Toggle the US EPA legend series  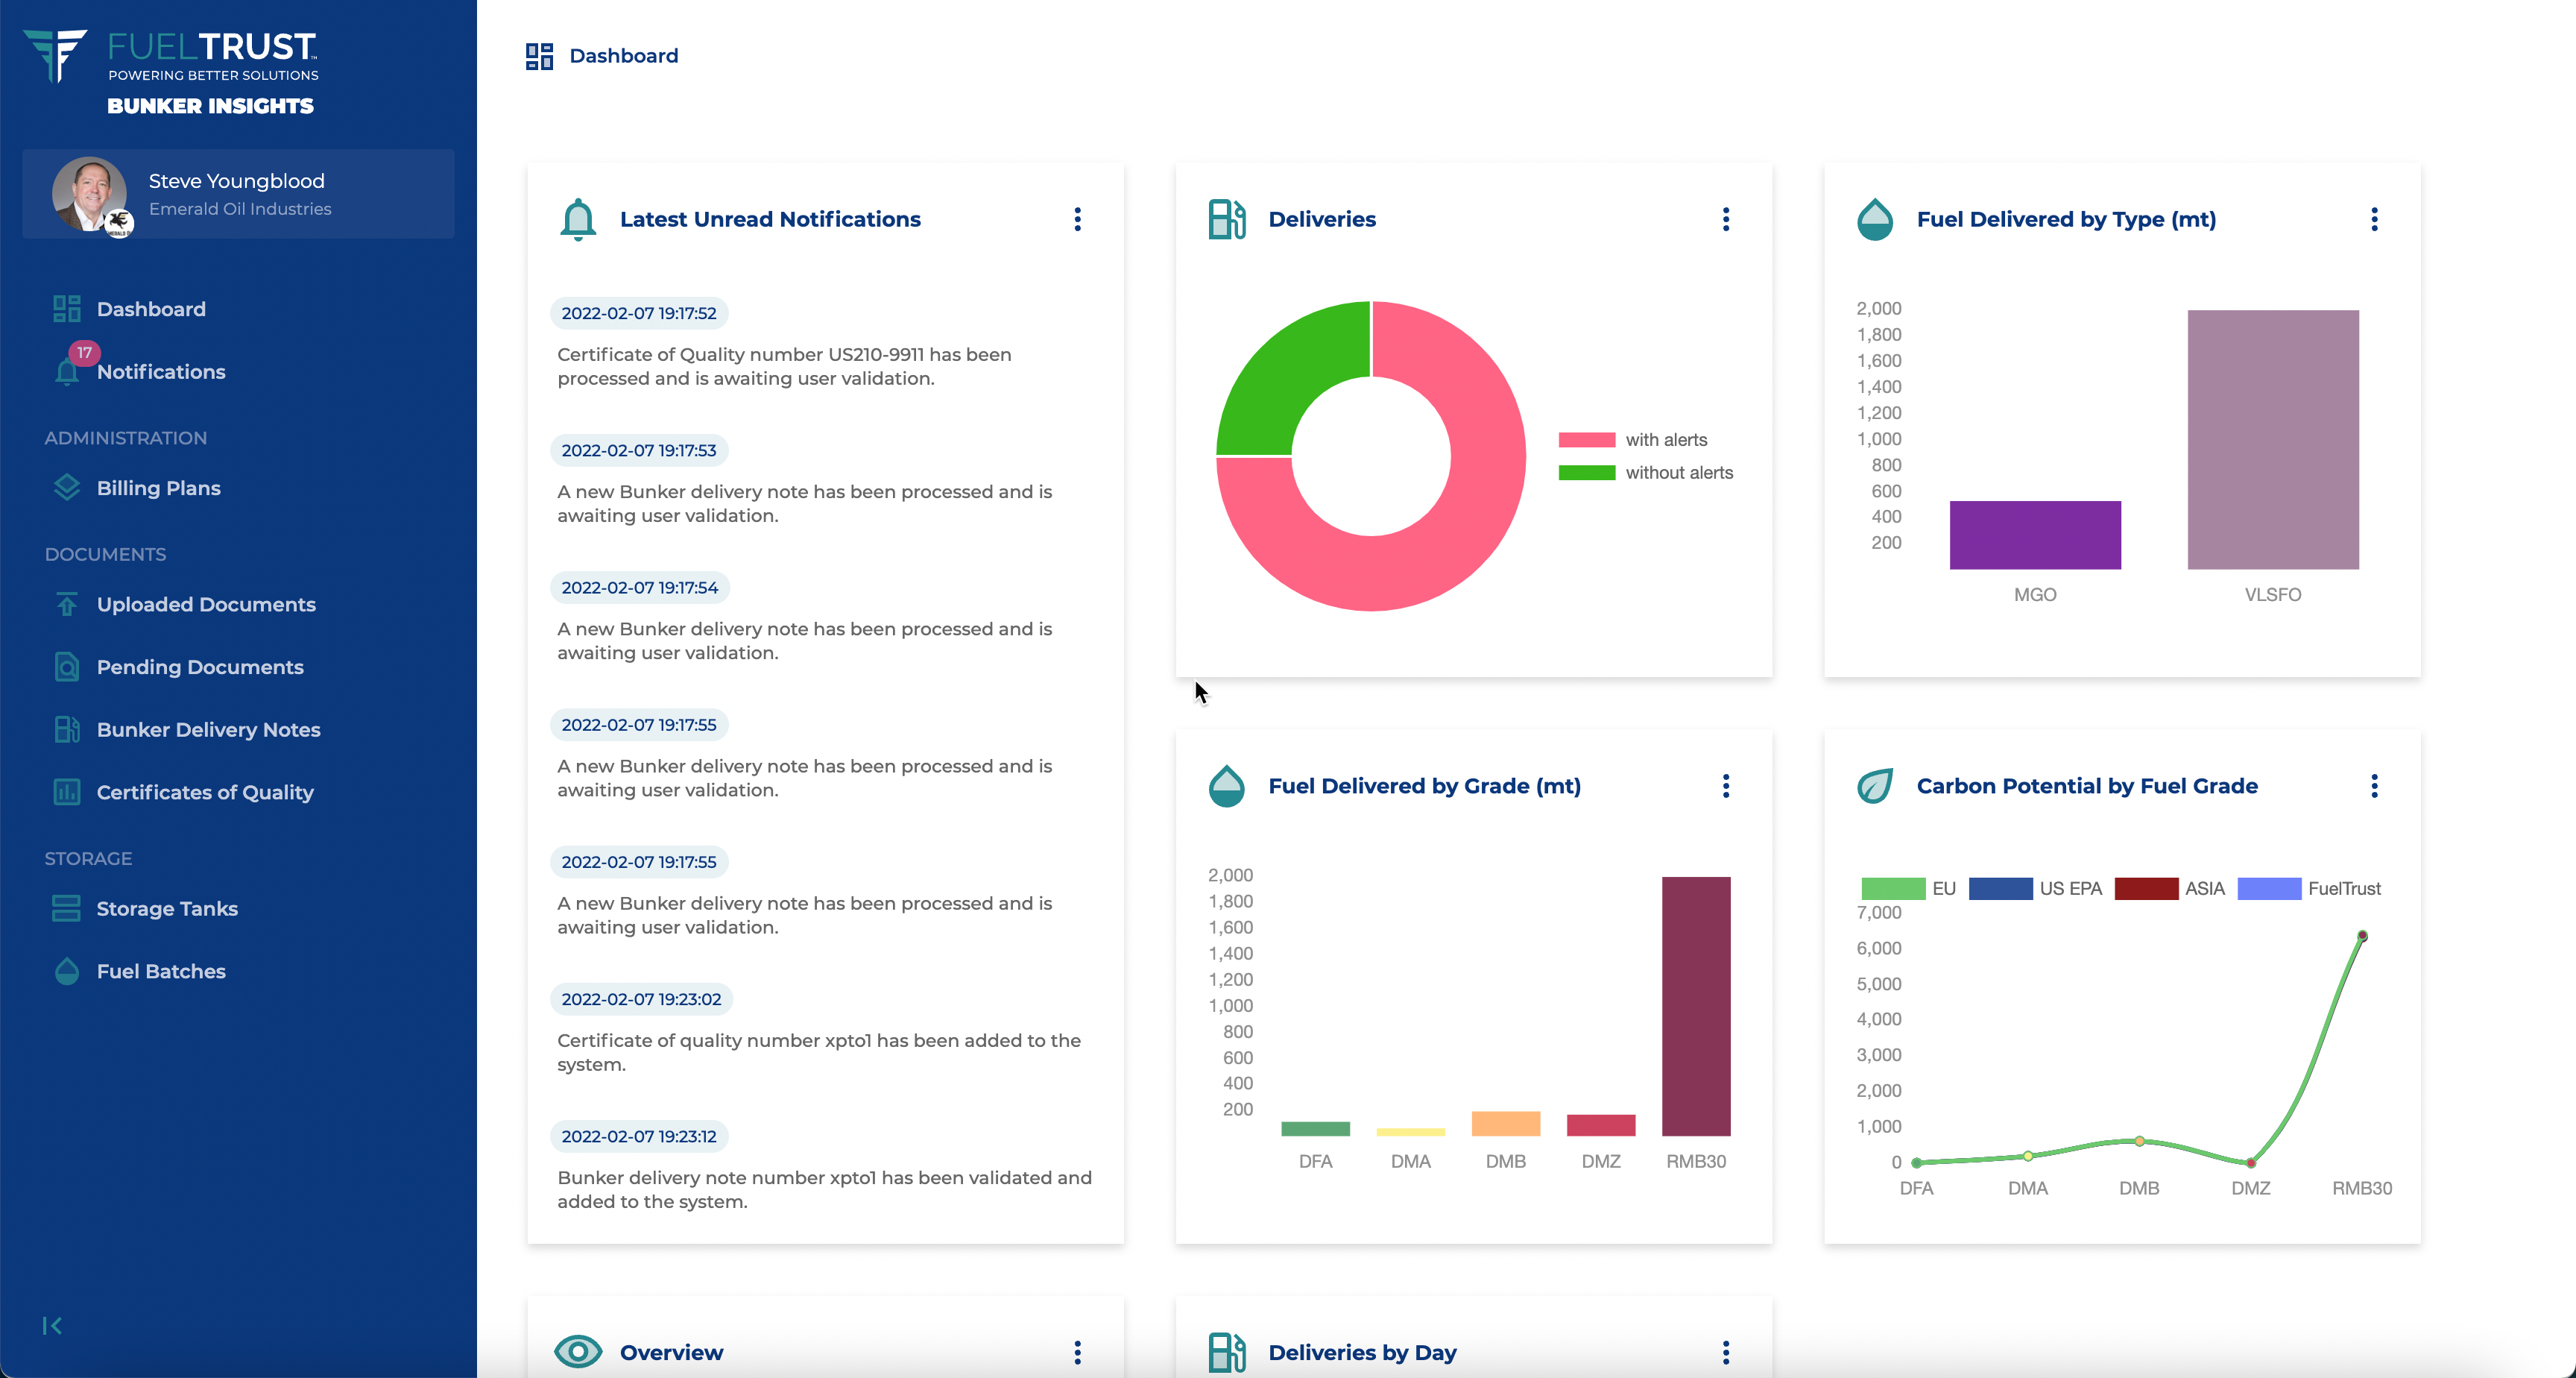pos(2035,889)
